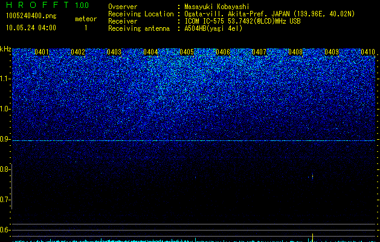
Task: Click the 0409 time marker
Action: [x=332, y=52]
